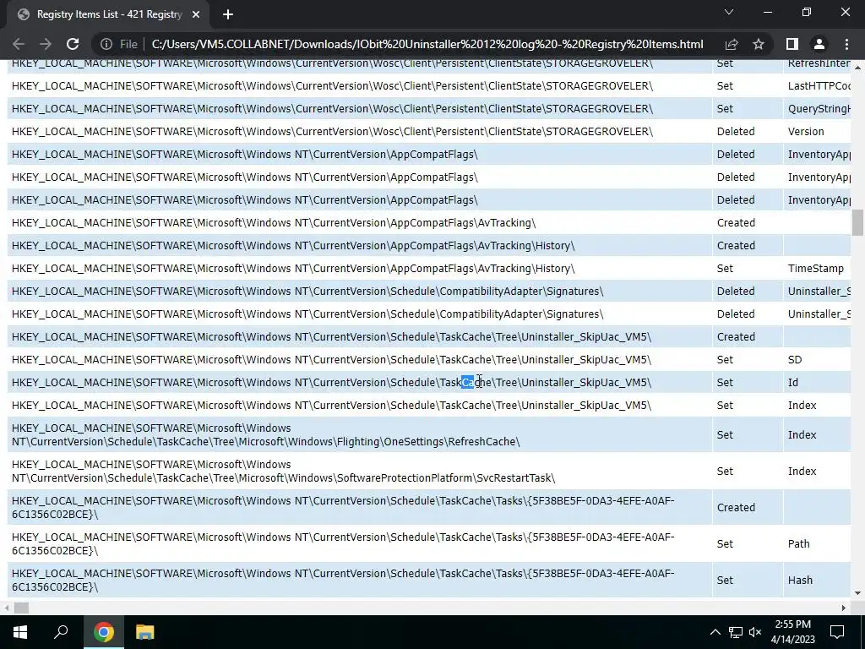Click the highlighted TaskCache text selection
This screenshot has height=649, width=865.
coord(467,382)
